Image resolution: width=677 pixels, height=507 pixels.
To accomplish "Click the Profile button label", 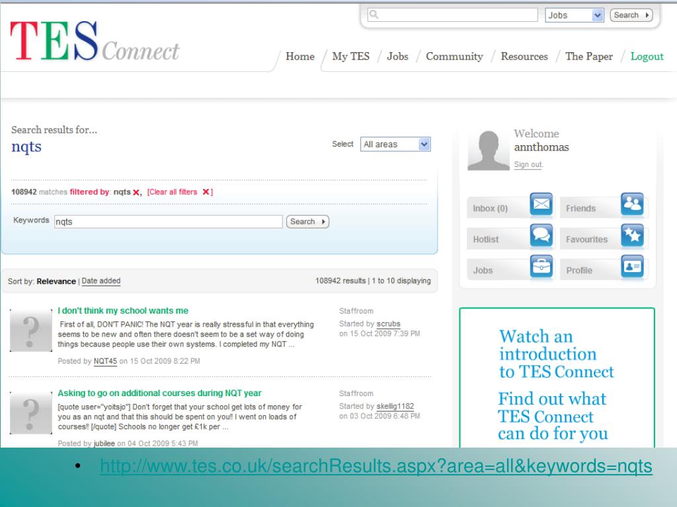I will 579,270.
